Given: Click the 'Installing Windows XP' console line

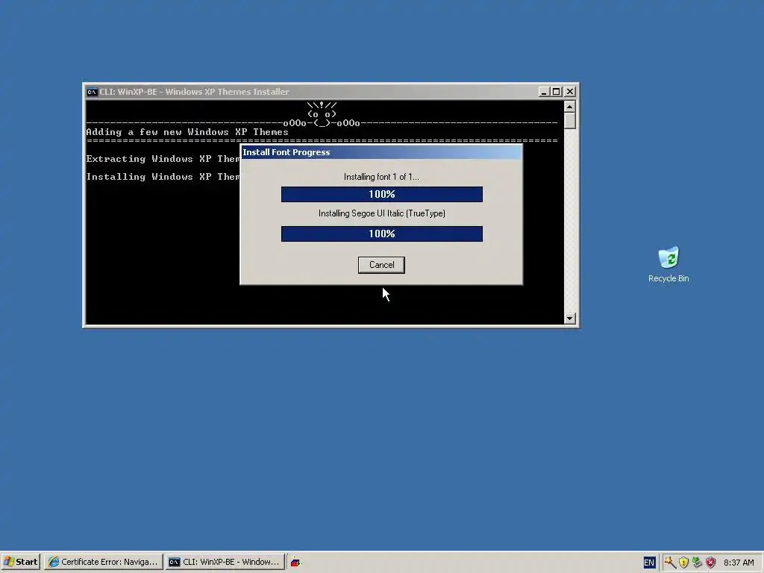Looking at the screenshot, I should click(x=163, y=177).
